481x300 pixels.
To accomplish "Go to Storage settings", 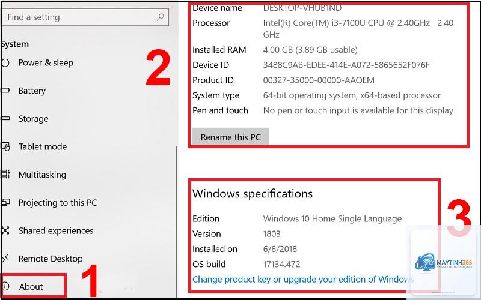I will point(34,118).
